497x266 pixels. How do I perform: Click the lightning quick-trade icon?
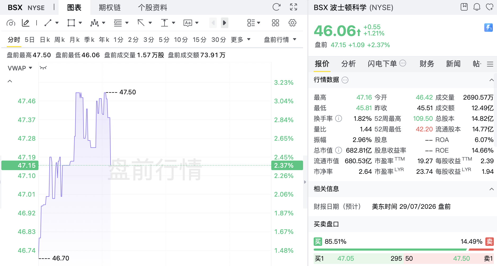pos(488,28)
